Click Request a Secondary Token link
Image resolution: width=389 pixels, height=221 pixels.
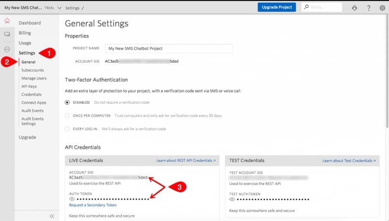93,205
